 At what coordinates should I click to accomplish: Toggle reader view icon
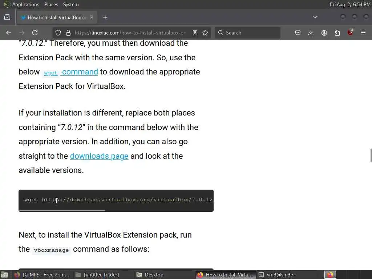click(195, 33)
